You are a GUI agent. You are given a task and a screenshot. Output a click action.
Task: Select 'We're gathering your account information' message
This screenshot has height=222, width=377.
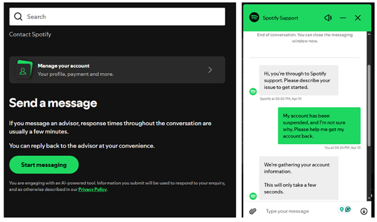(299, 178)
